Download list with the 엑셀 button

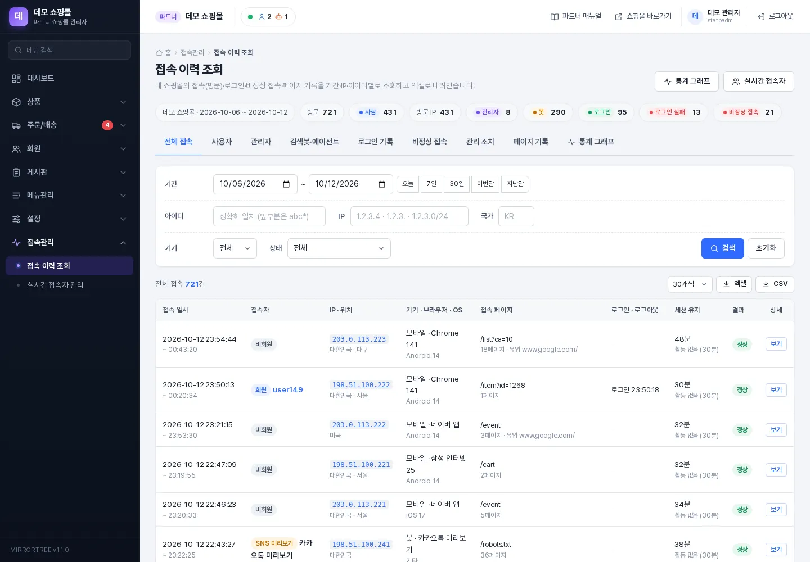coord(734,284)
